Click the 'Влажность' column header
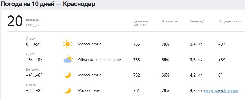 [170, 21]
